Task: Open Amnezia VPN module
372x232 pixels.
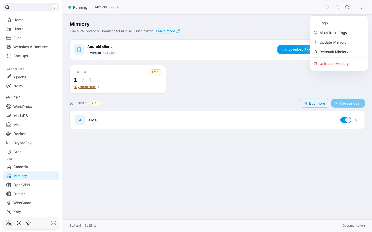Action: pos(31,167)
